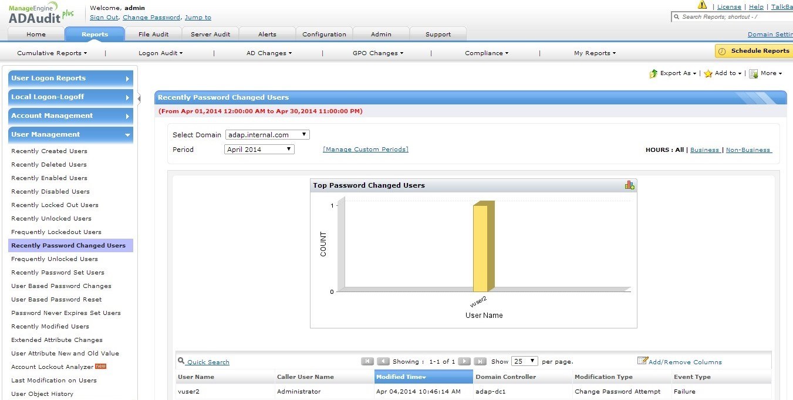Click the Add/Remove Columns icon
Viewport: 793px width, 400px height.
tap(642, 361)
